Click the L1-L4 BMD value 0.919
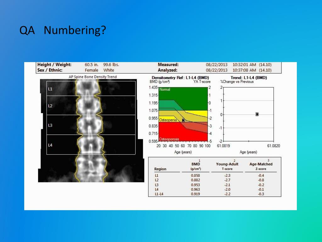Viewport: 322px width, 242px height. pyautogui.click(x=195, y=194)
